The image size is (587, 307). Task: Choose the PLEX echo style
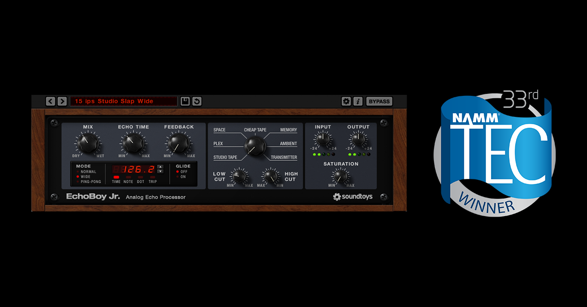pyautogui.click(x=218, y=144)
